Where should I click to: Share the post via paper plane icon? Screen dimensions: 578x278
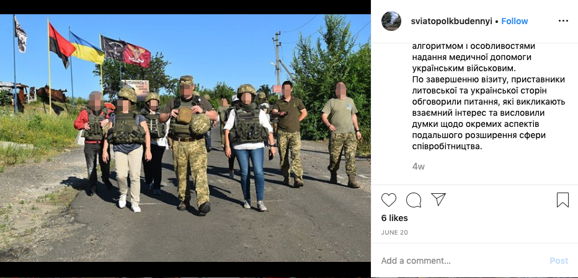[438, 199]
